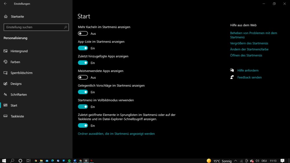Open the Windows Start button
Viewport: 290px width, 163px height.
click(4, 161)
